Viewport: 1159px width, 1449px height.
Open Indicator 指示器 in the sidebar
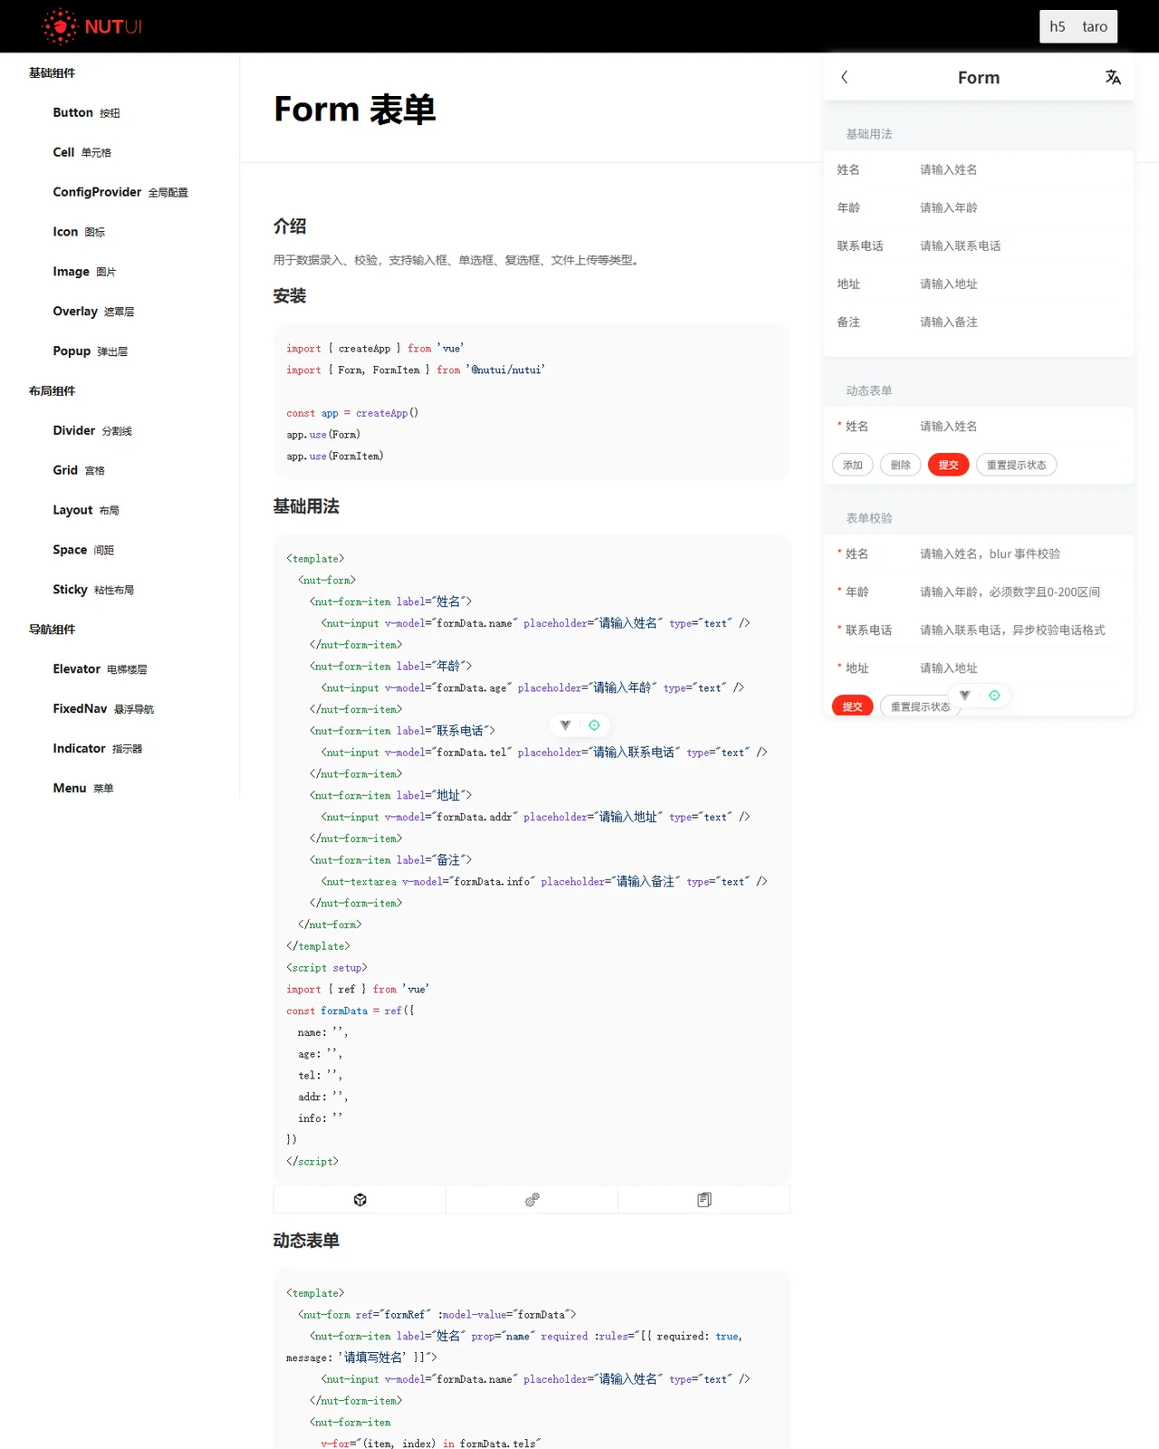[x=98, y=749]
